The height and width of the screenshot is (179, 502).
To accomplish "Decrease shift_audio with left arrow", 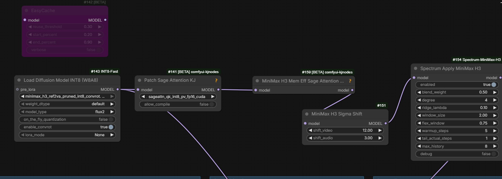I will coord(310,138).
